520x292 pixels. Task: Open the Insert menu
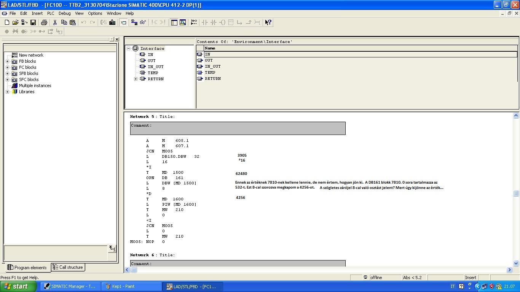pyautogui.click(x=37, y=13)
